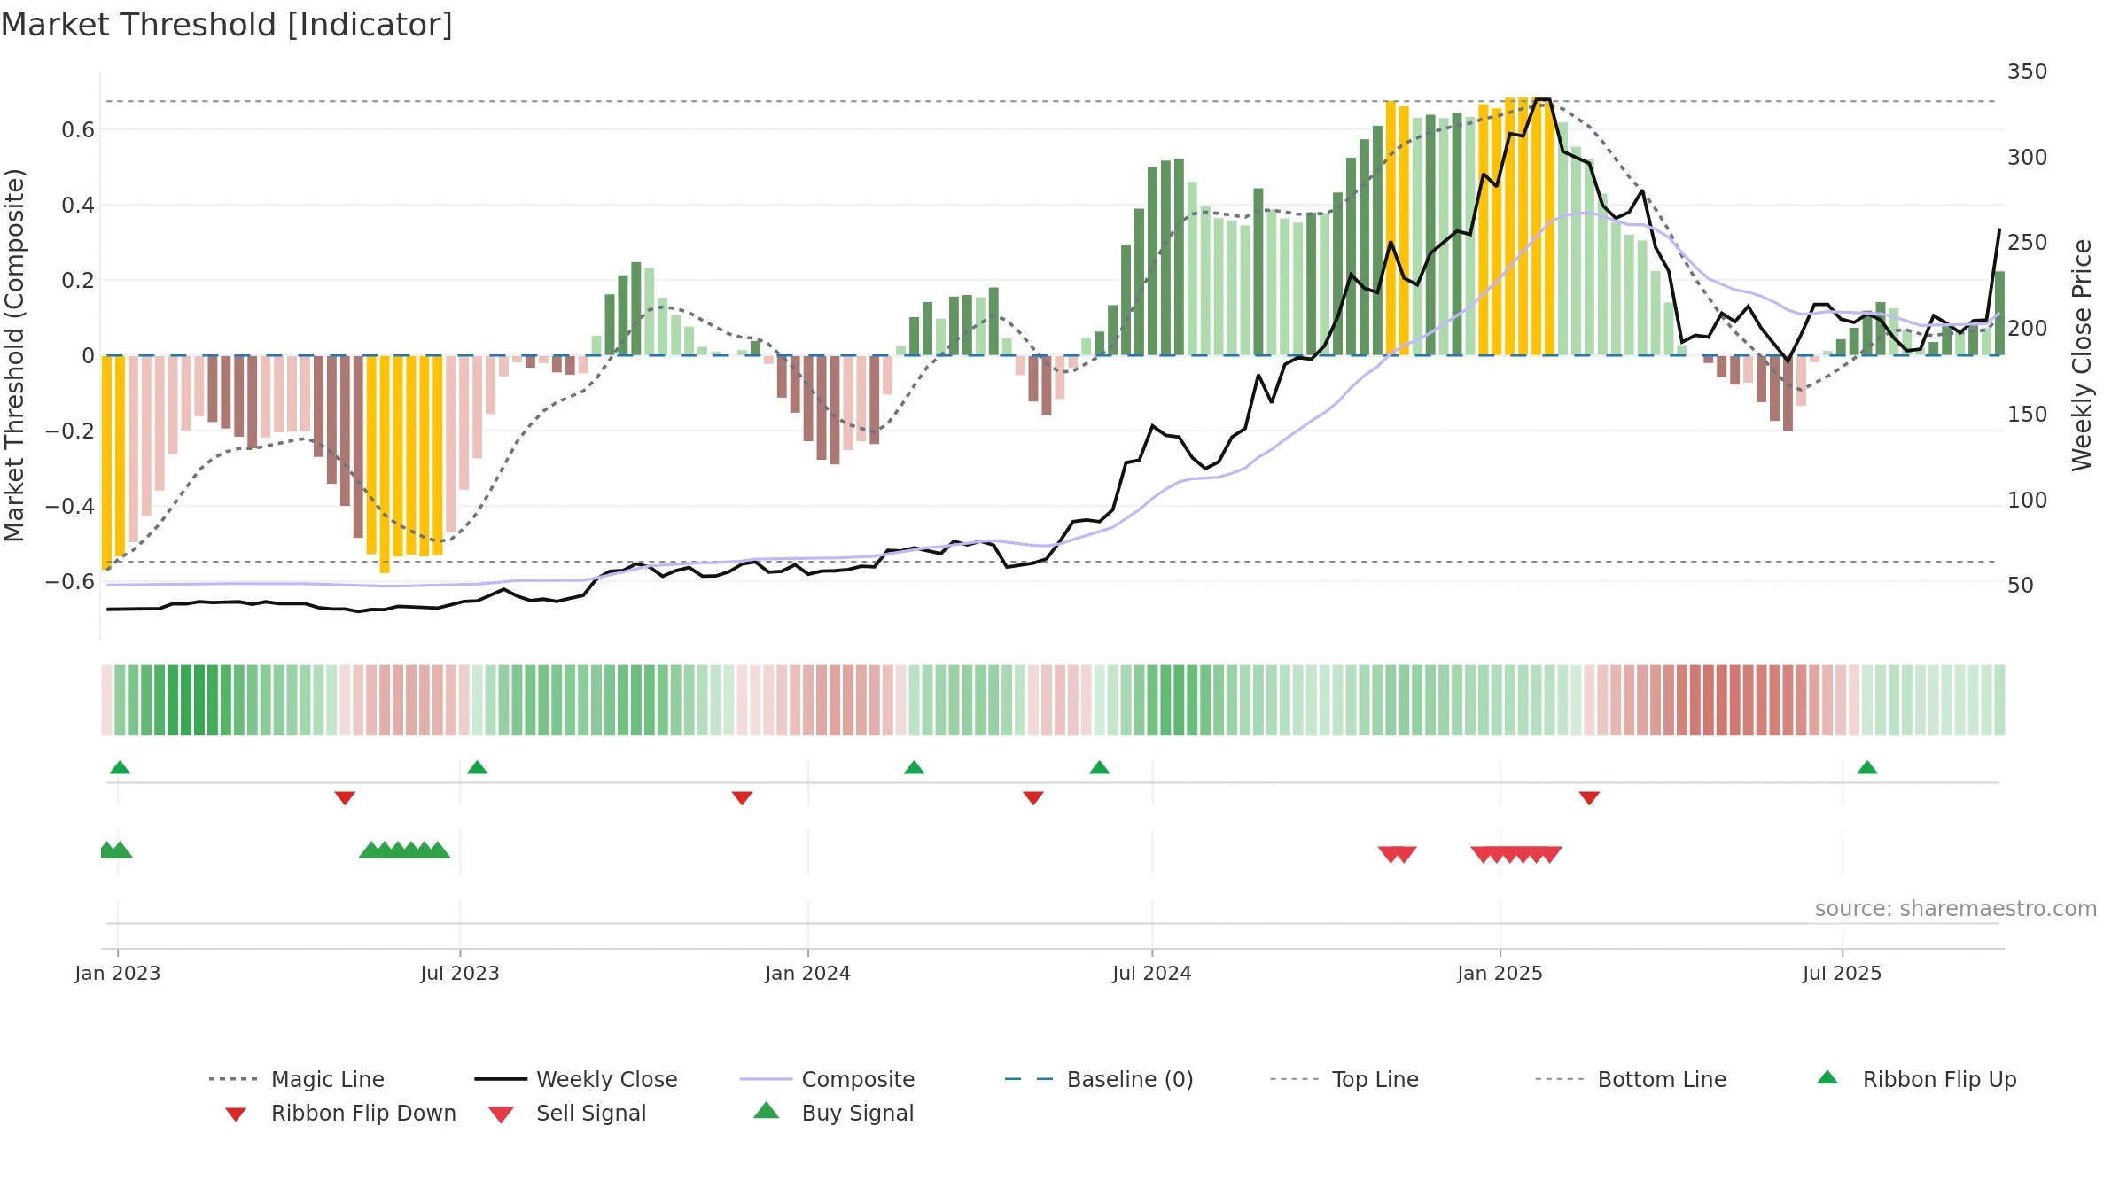The width and height of the screenshot is (2127, 1196).
Task: Toggle the Top Line legend entry
Action: [x=1344, y=1079]
